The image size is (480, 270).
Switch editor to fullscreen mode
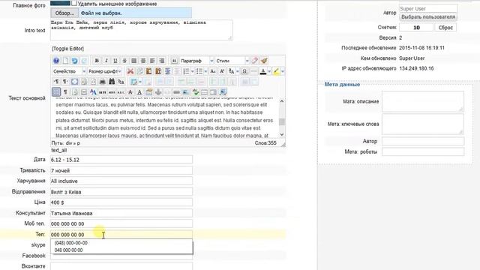74,82
